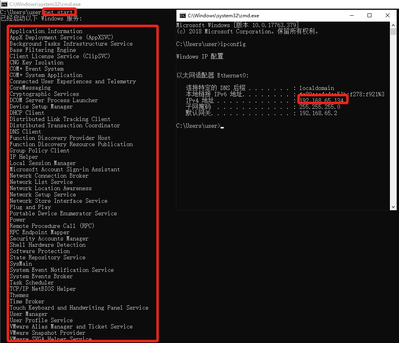Image resolution: width=399 pixels, height=343 pixels.
Task: Click the Security Accounts Manager line
Action: (x=49, y=238)
